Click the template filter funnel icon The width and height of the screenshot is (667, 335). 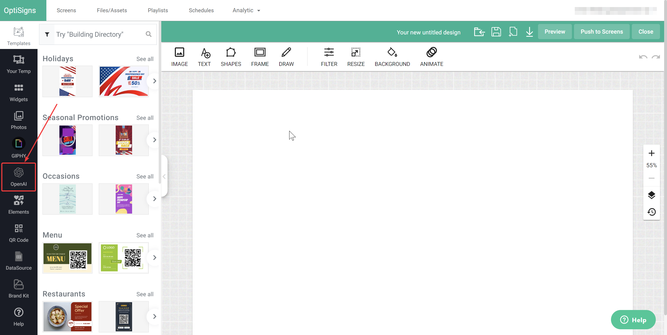47,34
